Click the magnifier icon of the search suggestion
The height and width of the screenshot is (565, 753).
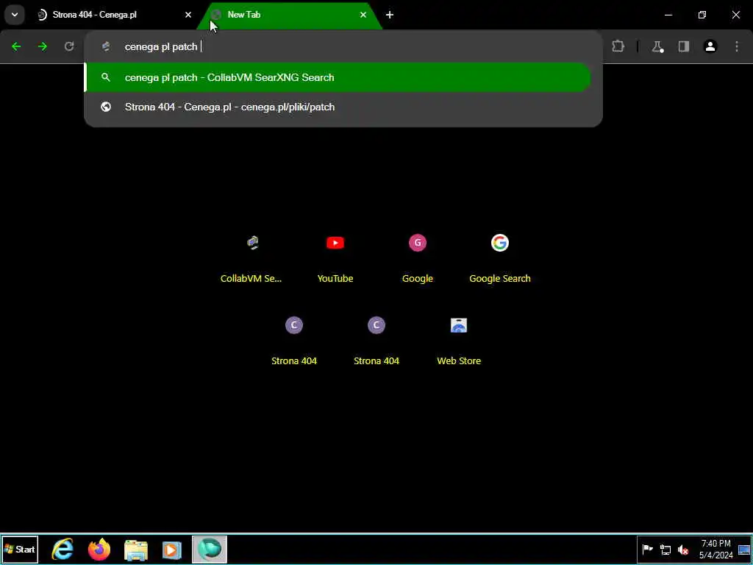tap(106, 77)
